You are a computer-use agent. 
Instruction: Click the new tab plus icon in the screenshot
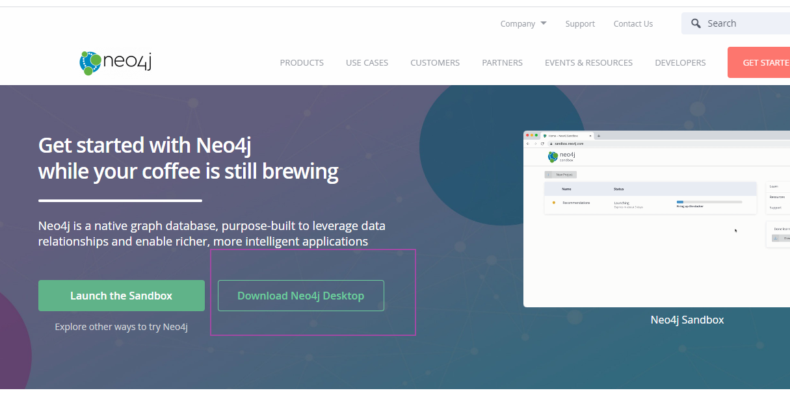[599, 136]
